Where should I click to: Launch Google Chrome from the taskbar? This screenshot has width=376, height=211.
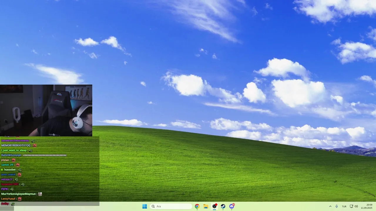(x=197, y=206)
